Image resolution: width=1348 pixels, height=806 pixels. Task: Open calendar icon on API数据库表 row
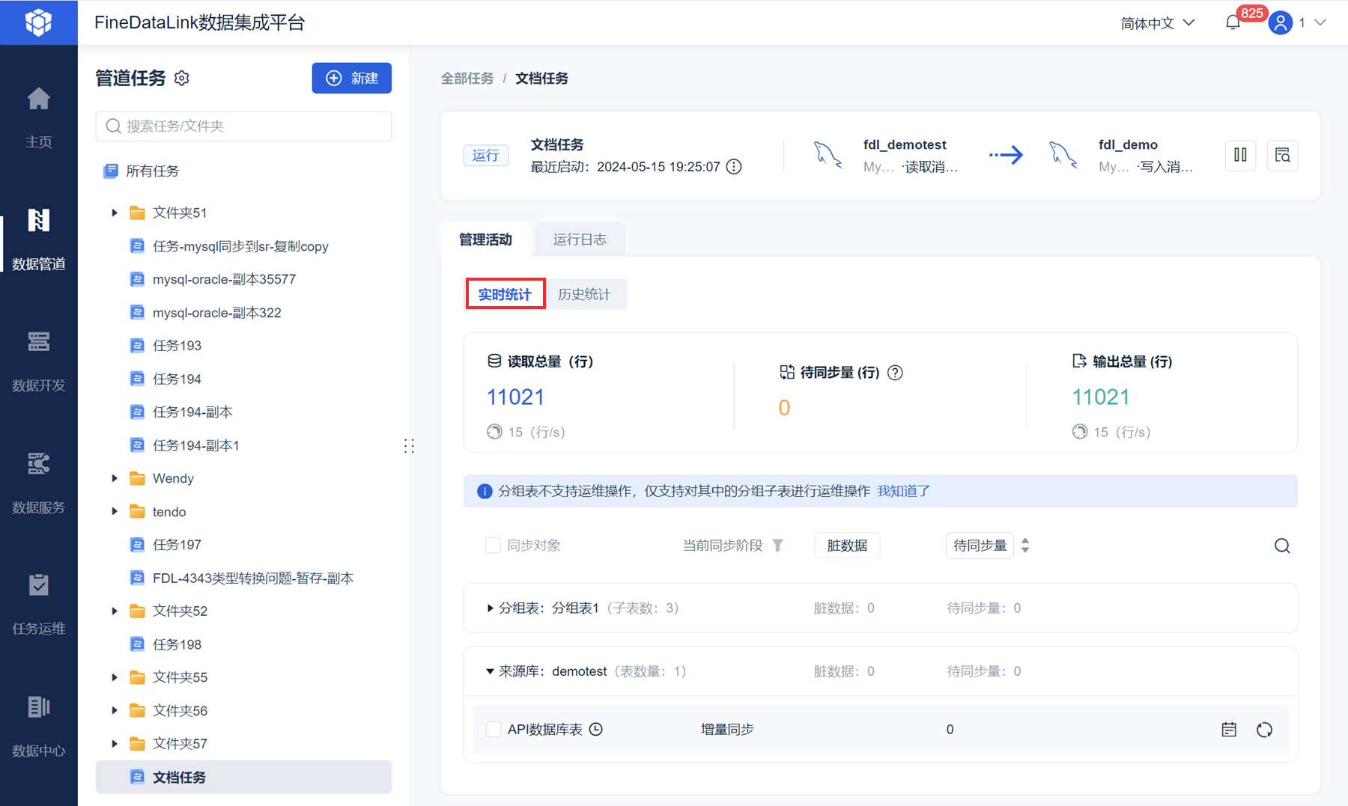(1229, 730)
